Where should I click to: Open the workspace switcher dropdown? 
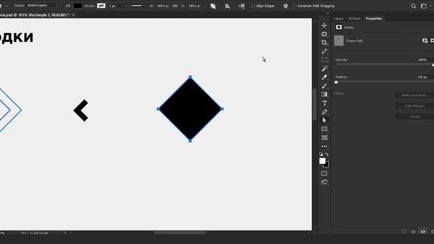(424, 6)
